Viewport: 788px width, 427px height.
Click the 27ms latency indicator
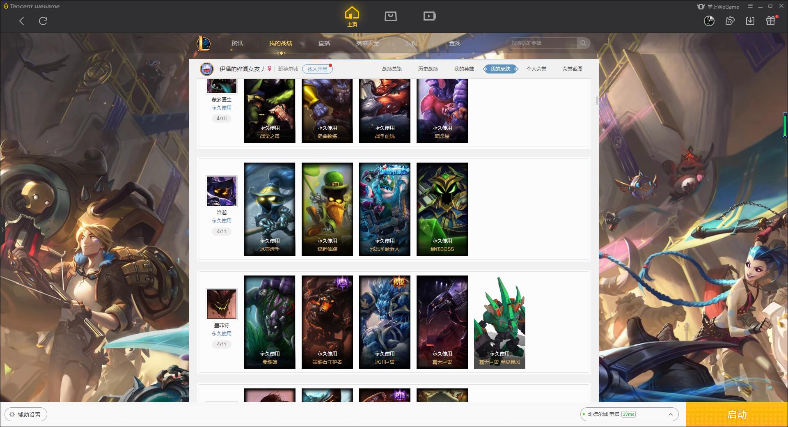628,414
